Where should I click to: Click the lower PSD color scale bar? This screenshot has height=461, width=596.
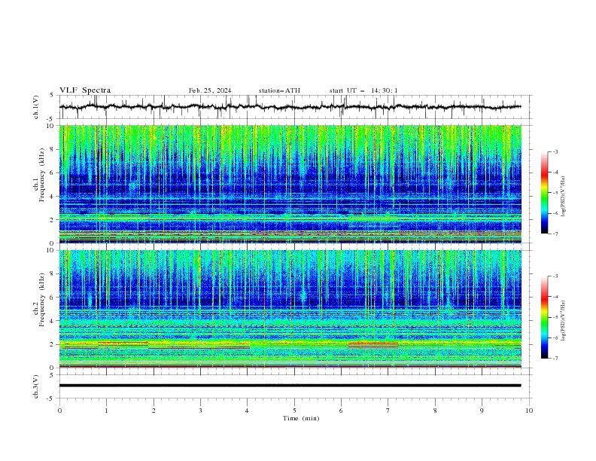pos(544,317)
